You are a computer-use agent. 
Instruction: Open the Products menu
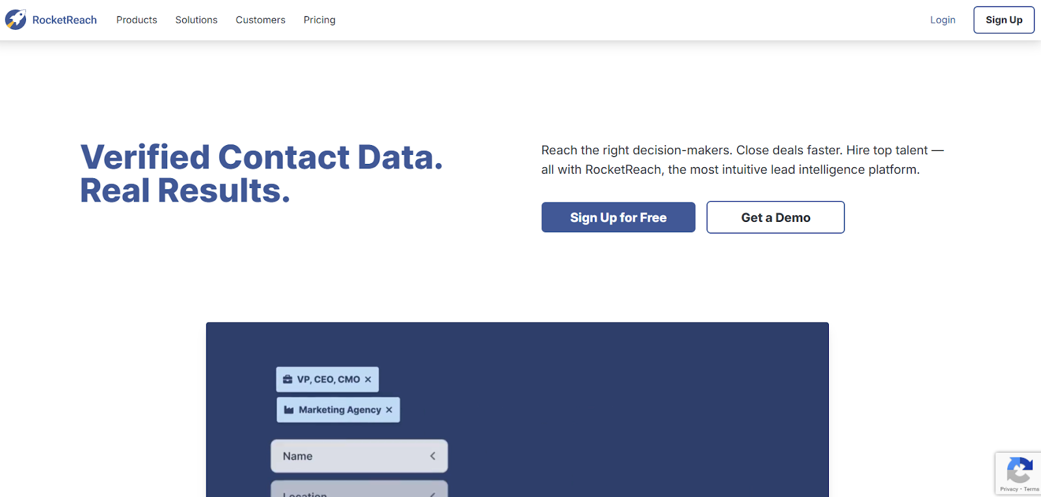136,20
